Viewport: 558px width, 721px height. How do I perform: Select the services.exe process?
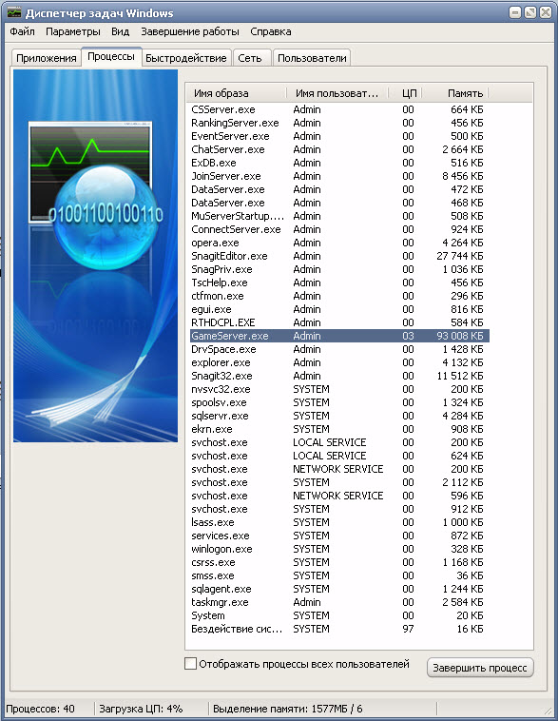point(339,536)
